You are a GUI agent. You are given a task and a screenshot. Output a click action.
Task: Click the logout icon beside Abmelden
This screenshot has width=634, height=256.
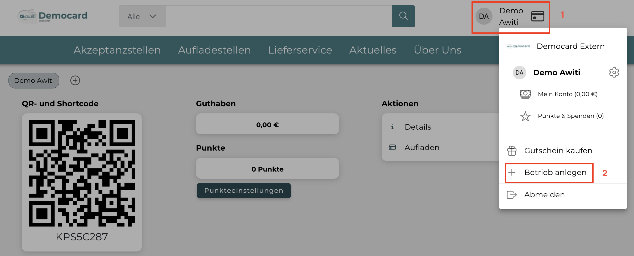(512, 195)
